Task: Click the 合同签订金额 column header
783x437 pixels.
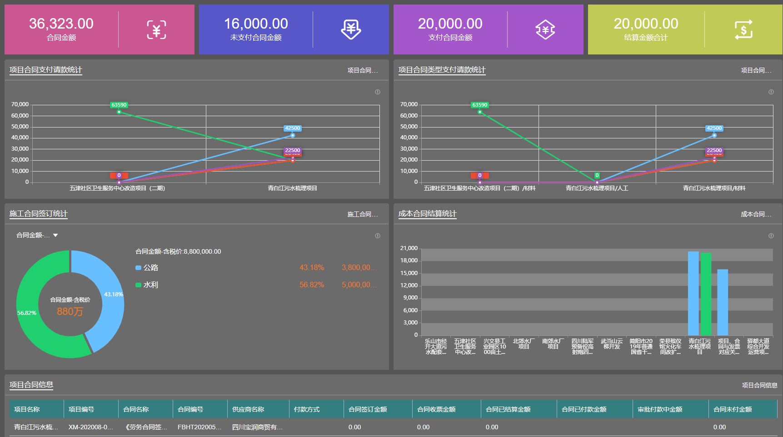Action: click(368, 409)
